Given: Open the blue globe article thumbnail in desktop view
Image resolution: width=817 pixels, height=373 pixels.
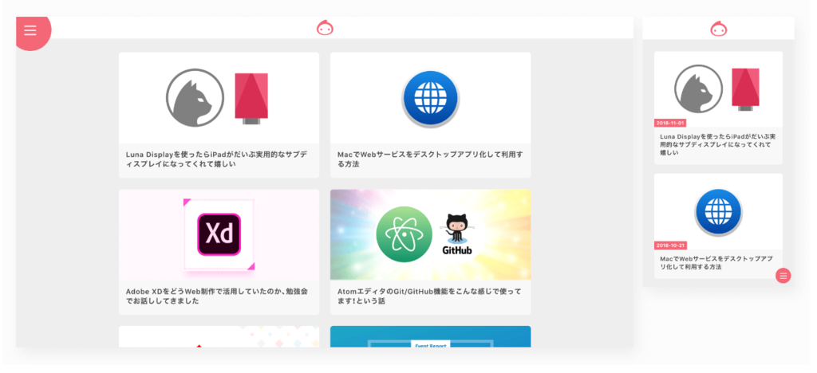Looking at the screenshot, I should tap(430, 98).
